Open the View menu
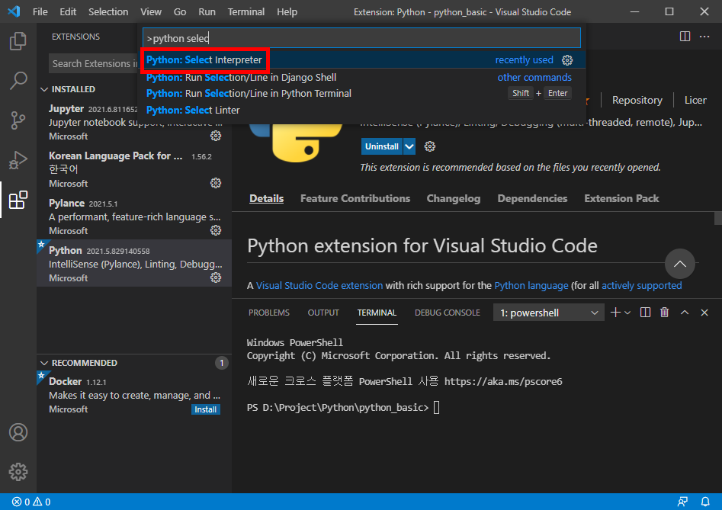Screen dimensions: 722x510 click(x=150, y=12)
